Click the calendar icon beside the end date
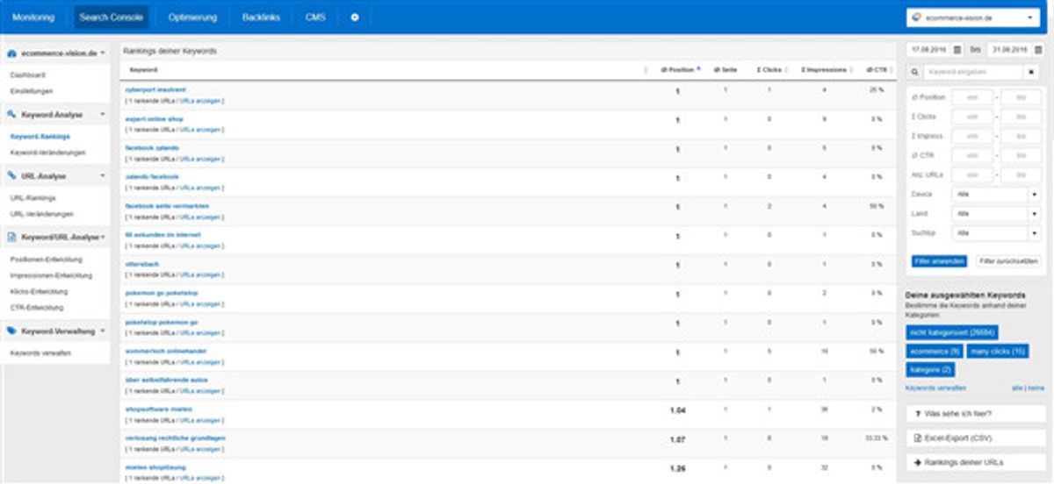 (1036, 50)
